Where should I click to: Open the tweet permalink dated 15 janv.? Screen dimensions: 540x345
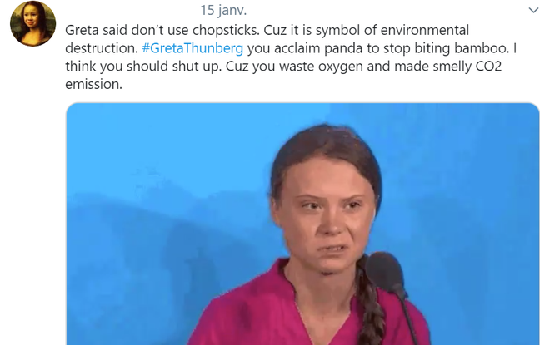coord(223,10)
